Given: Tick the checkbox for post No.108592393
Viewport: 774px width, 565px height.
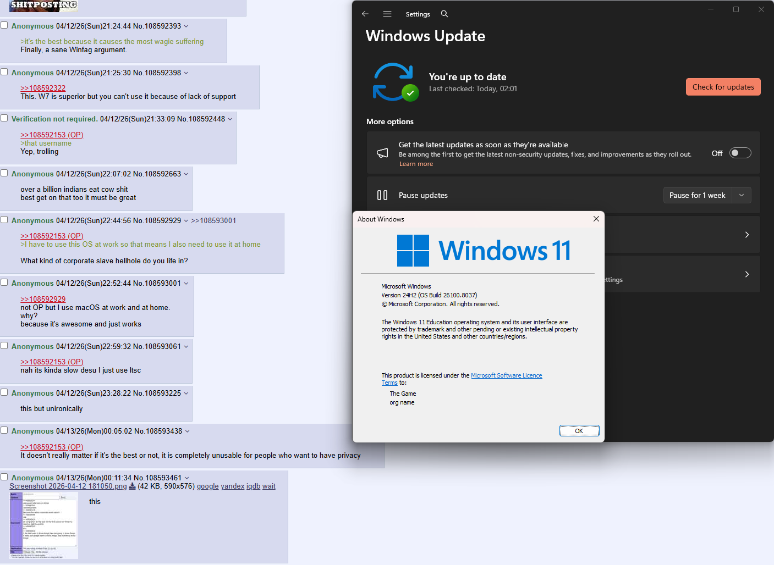Looking at the screenshot, I should click(x=4, y=25).
